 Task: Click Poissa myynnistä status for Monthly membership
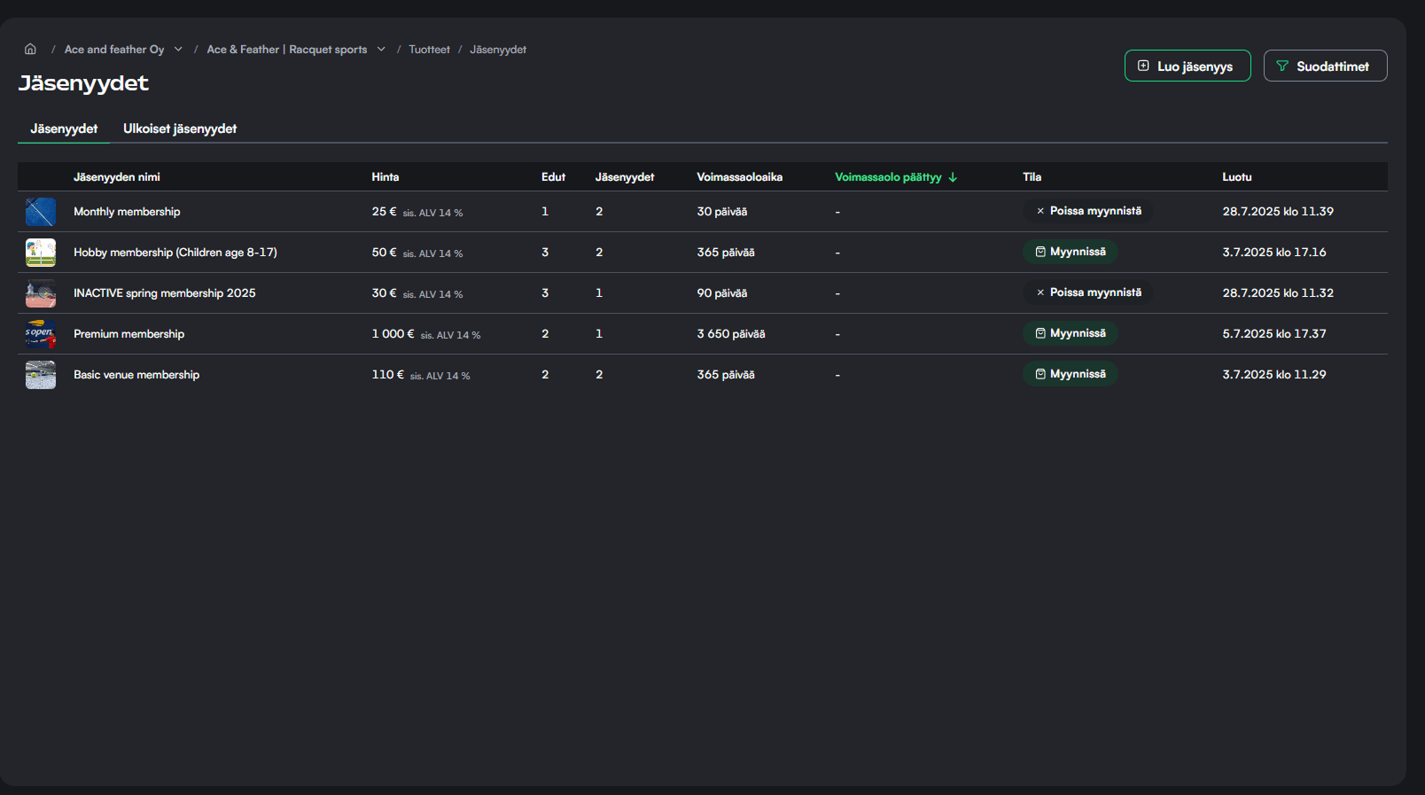pos(1087,212)
